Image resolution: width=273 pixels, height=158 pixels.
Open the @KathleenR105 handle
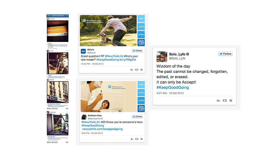95,118
